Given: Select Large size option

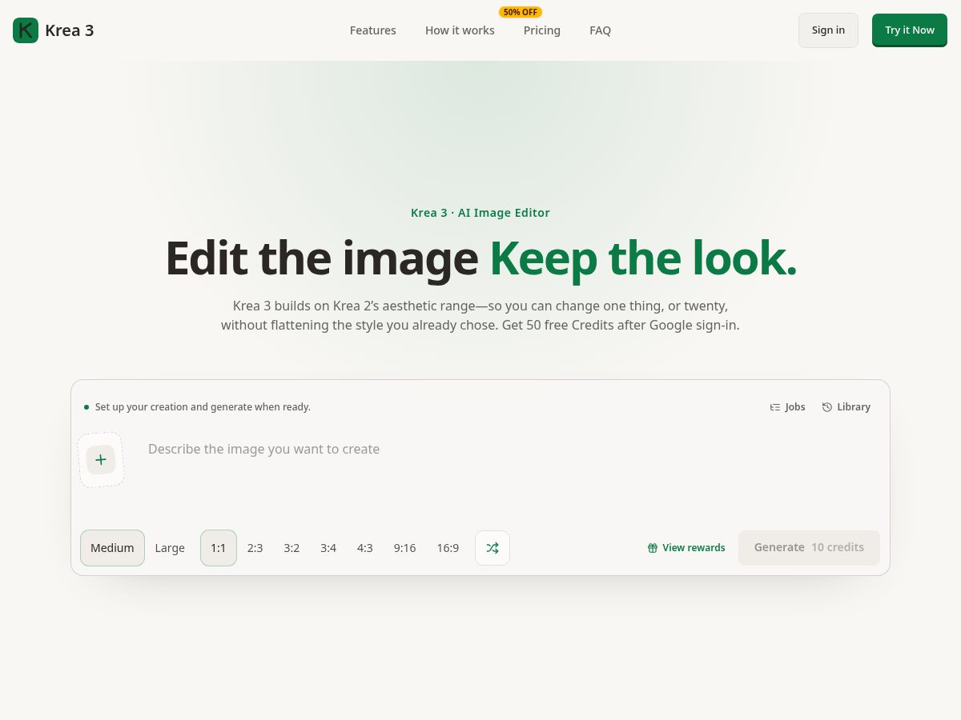Looking at the screenshot, I should coord(170,548).
